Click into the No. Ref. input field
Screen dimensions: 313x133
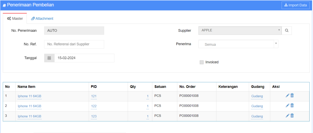(74, 44)
